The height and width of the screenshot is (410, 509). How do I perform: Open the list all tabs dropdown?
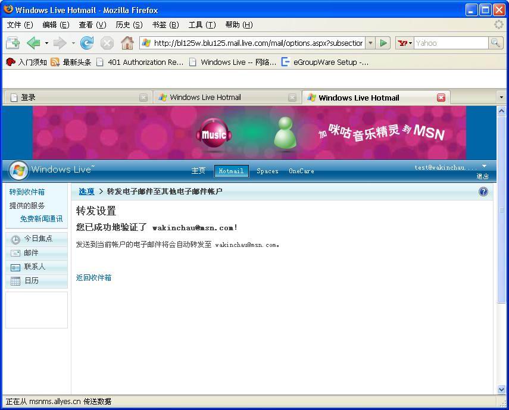[501, 98]
